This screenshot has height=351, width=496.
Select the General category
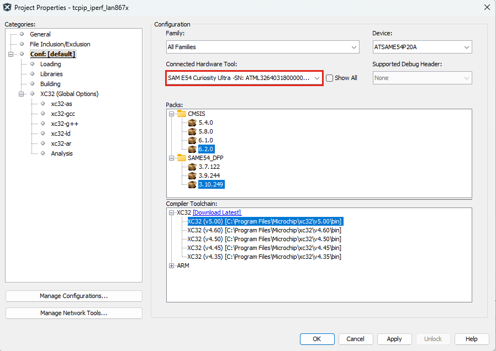click(40, 34)
